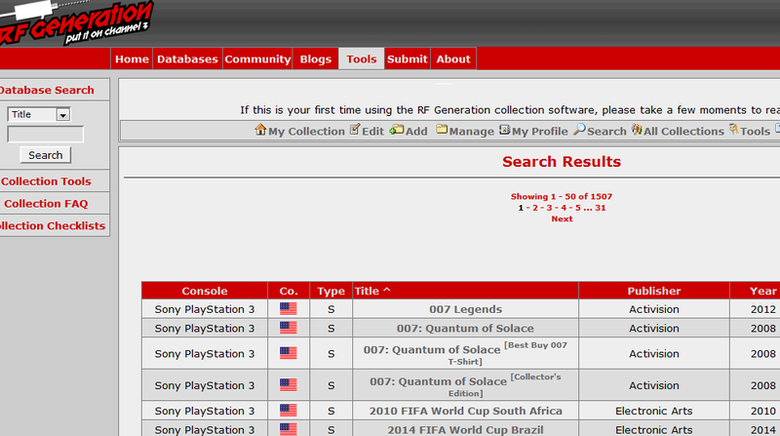Open the Blogs menu
Screen dimensions: 780x436
315,59
